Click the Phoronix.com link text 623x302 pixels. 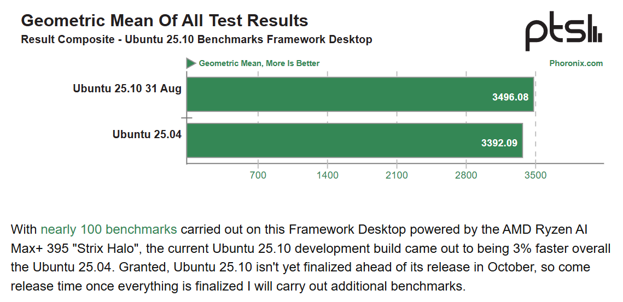tap(576, 63)
